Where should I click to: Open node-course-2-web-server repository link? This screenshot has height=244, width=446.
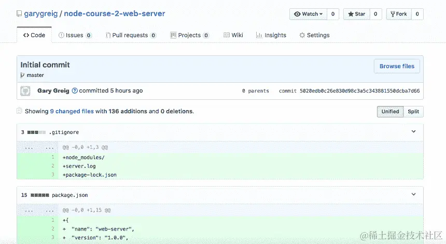[x=114, y=13]
